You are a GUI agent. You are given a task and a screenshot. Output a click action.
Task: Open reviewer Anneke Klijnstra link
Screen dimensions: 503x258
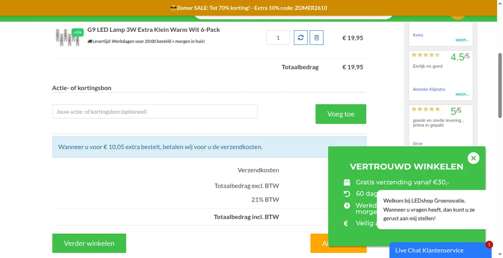[x=429, y=89]
